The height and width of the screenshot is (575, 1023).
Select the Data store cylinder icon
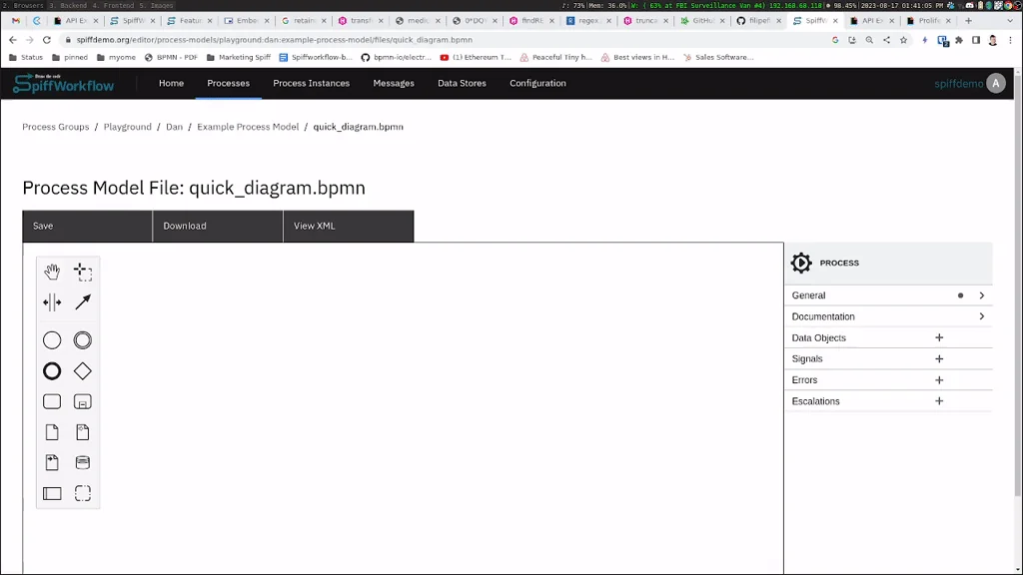(83, 462)
